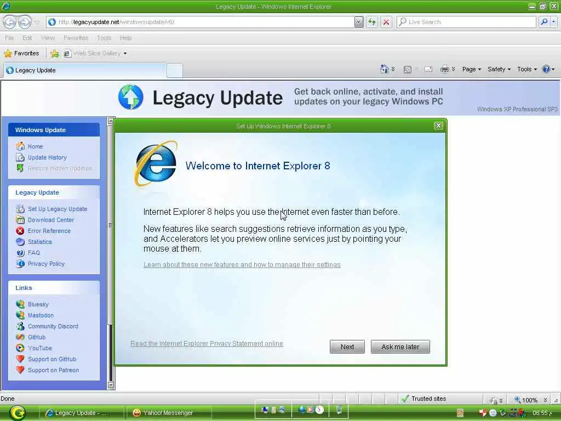Open a new blank tab button
Image resolution: width=561 pixels, height=421 pixels.
(x=175, y=70)
